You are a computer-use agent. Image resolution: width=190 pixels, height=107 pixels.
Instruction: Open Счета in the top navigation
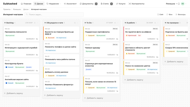(x=105, y=4)
